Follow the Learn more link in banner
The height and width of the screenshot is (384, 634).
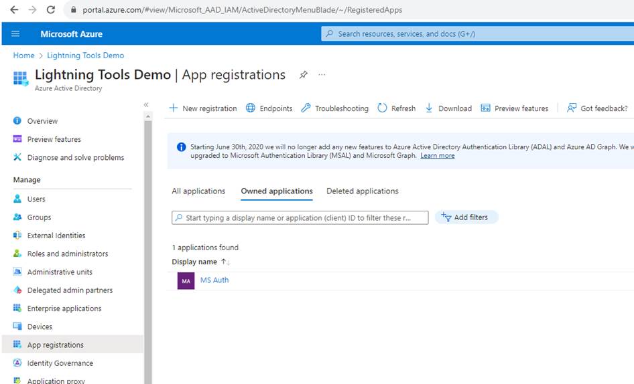(x=437, y=155)
